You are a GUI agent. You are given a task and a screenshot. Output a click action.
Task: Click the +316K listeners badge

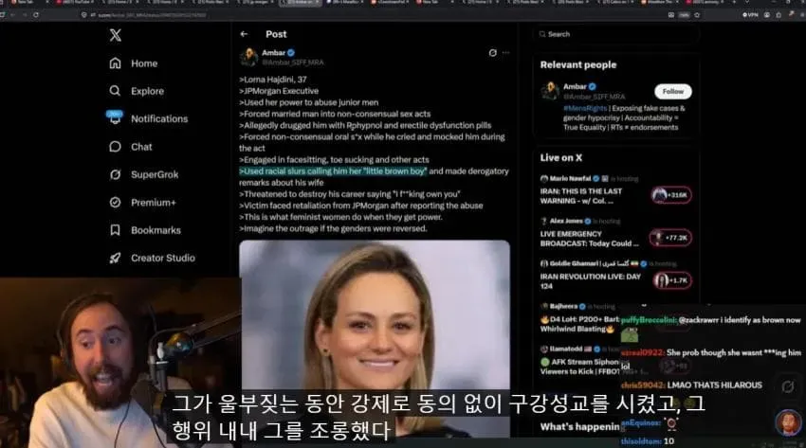tap(671, 195)
